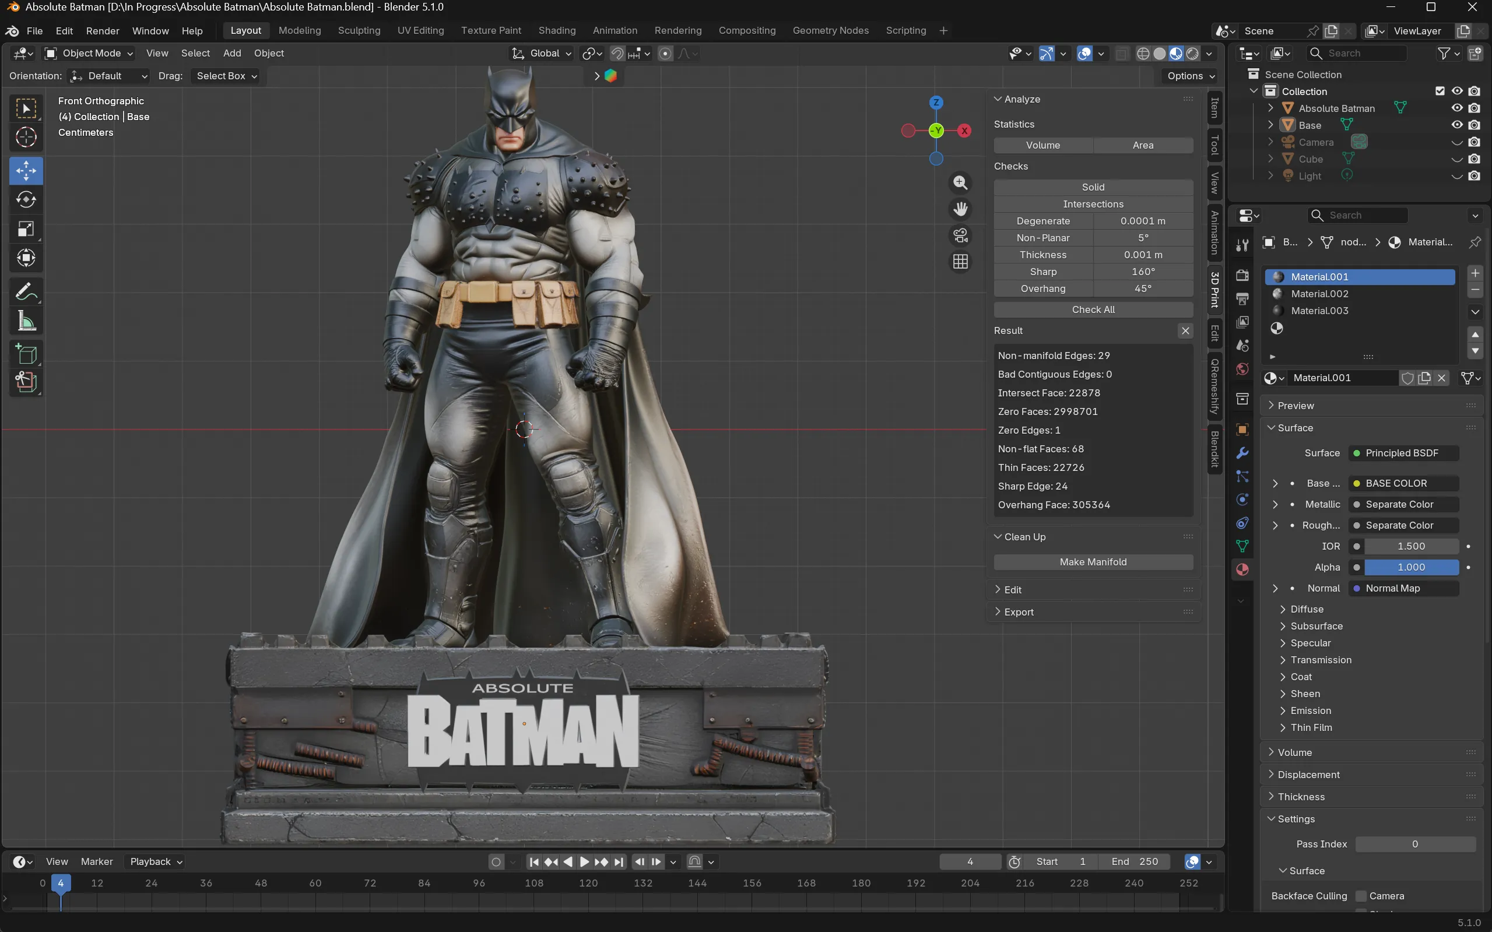Toggle Collection exclude checkbox
1492x932 pixels.
point(1440,92)
